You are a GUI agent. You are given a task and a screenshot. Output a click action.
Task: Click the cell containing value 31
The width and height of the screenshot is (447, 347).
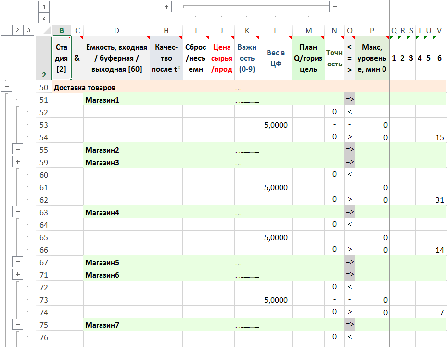439,200
